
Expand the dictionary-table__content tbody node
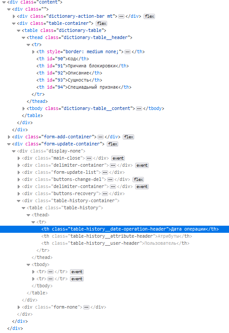tap(23, 109)
